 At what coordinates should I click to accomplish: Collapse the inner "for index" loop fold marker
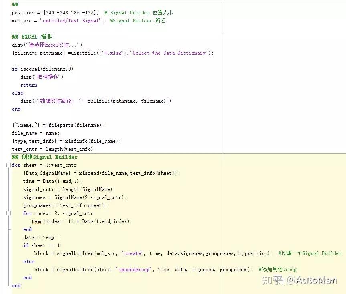tap(8, 213)
